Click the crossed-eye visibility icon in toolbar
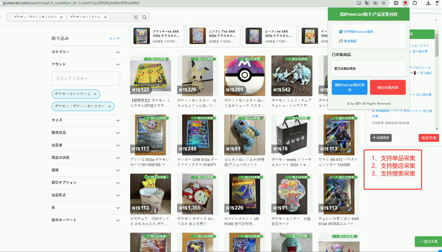This screenshot has width=442, height=252. tap(376, 3)
